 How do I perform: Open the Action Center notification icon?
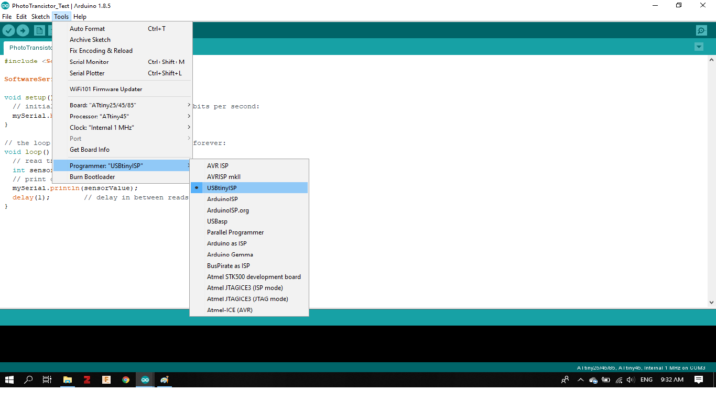(699, 380)
